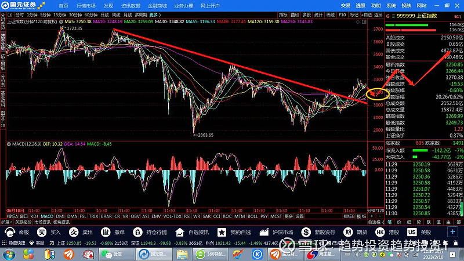464x261 pixels.
Task: Toggle the MACD indicator panel marker
Action: point(9,144)
